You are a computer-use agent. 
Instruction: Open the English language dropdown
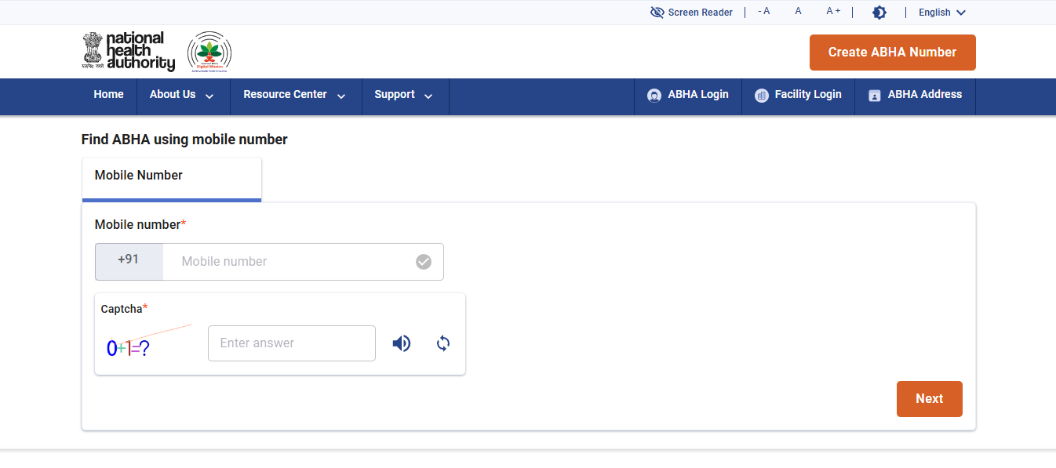point(941,13)
